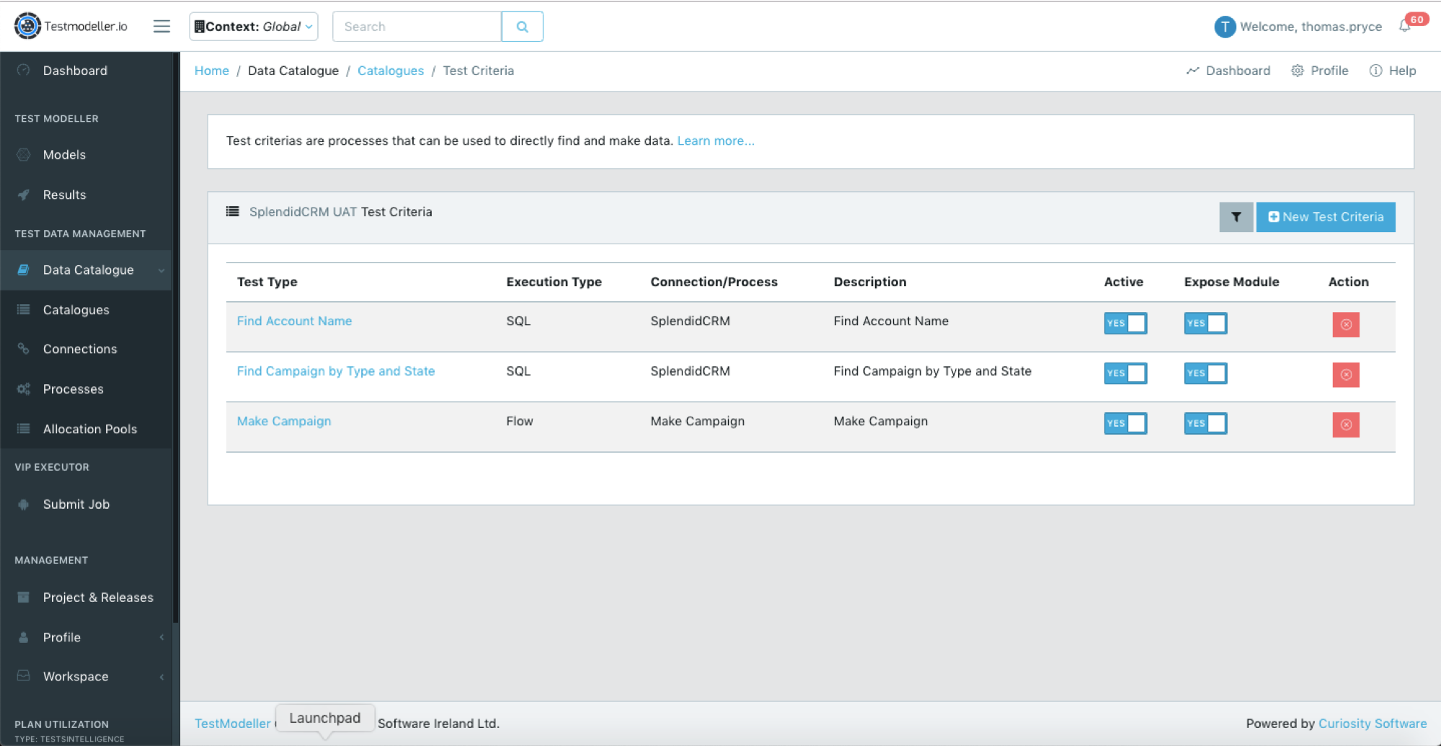Viewport: 1441px width, 746px height.
Task: Toggle Active for Find Account Name
Action: [x=1125, y=323]
